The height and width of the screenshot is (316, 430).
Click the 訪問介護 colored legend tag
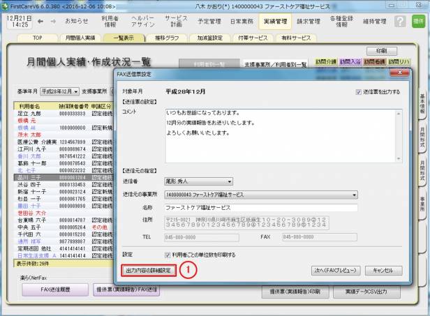[326, 62]
